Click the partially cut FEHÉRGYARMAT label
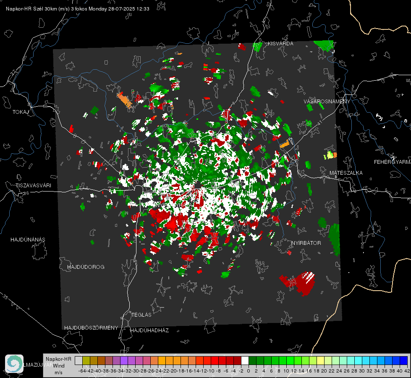 click(x=393, y=162)
